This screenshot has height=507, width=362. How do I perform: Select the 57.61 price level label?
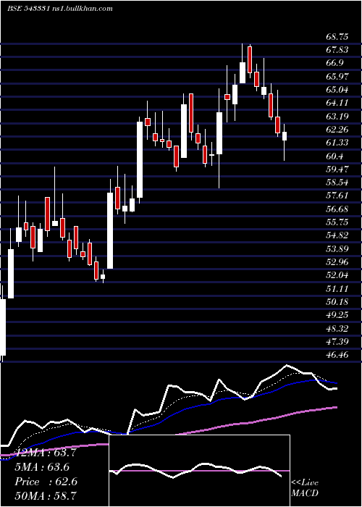(337, 196)
